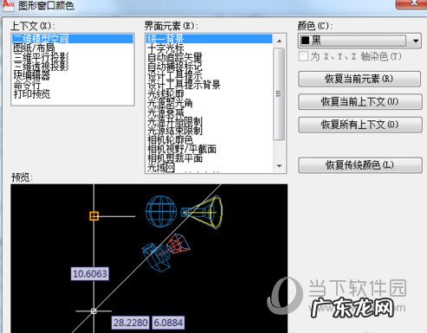Select 设计工具提示 element
The image size is (427, 333).
(x=209, y=75)
